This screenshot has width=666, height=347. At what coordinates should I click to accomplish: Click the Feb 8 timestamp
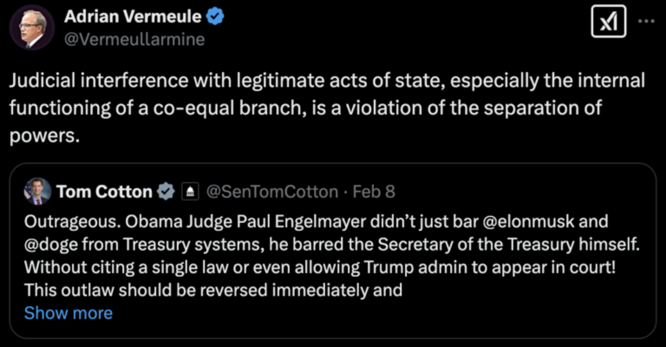375,192
